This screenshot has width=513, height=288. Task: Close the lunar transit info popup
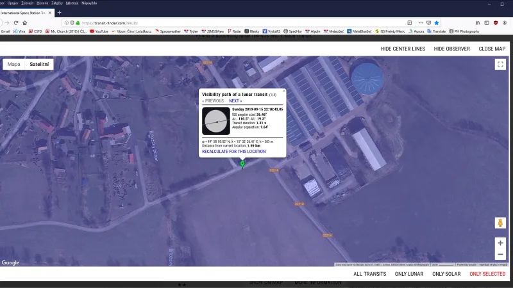(x=284, y=91)
